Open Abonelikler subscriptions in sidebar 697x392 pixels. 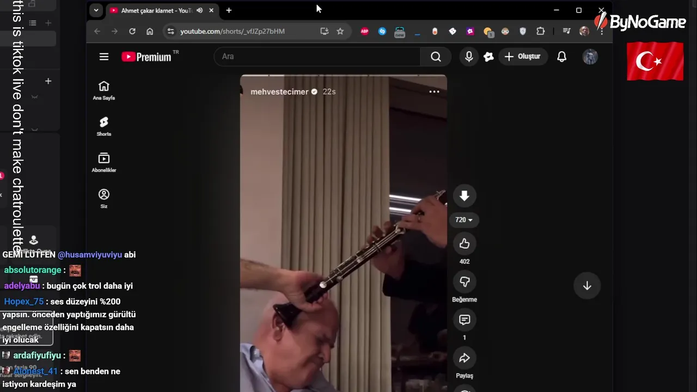click(104, 163)
